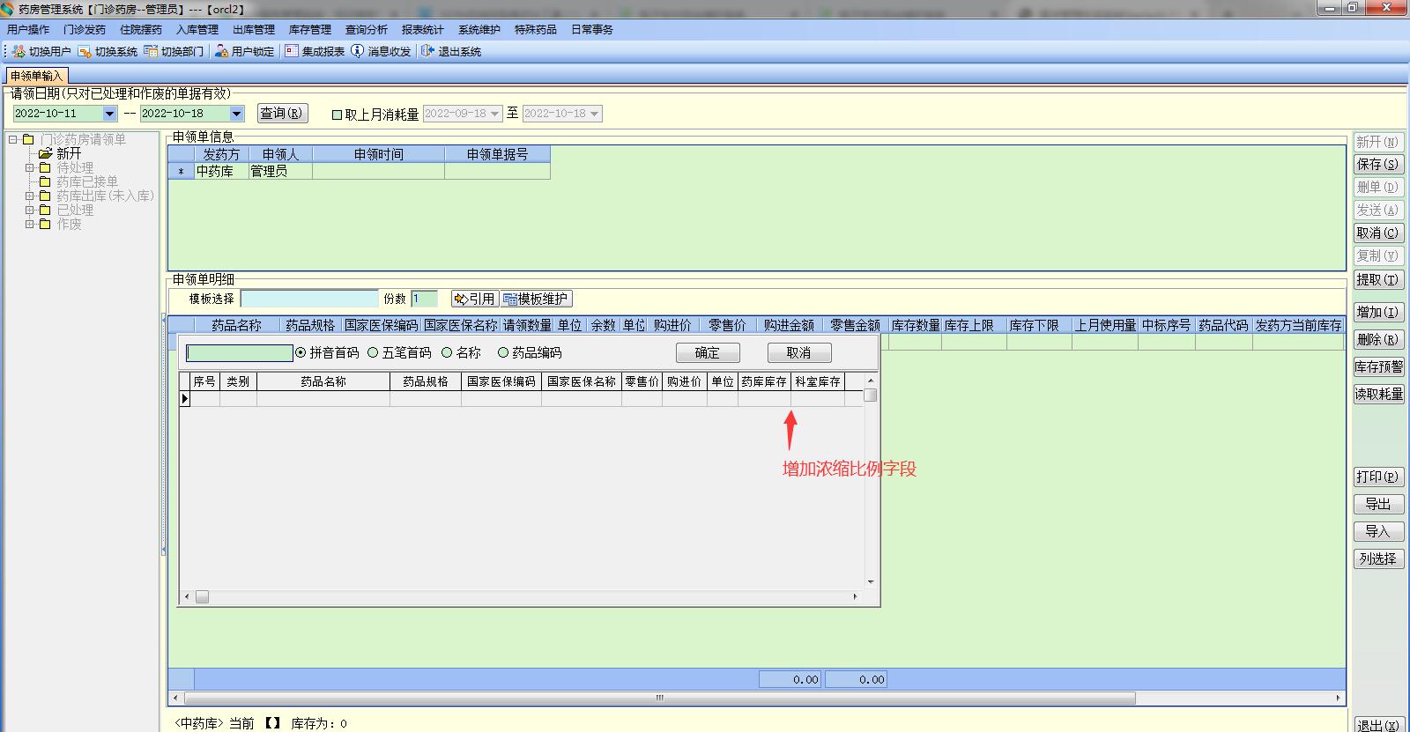Viewport: 1410px width, 732px height.
Task: Click the 取消(C) cancel button on right
Action: click(x=1378, y=233)
